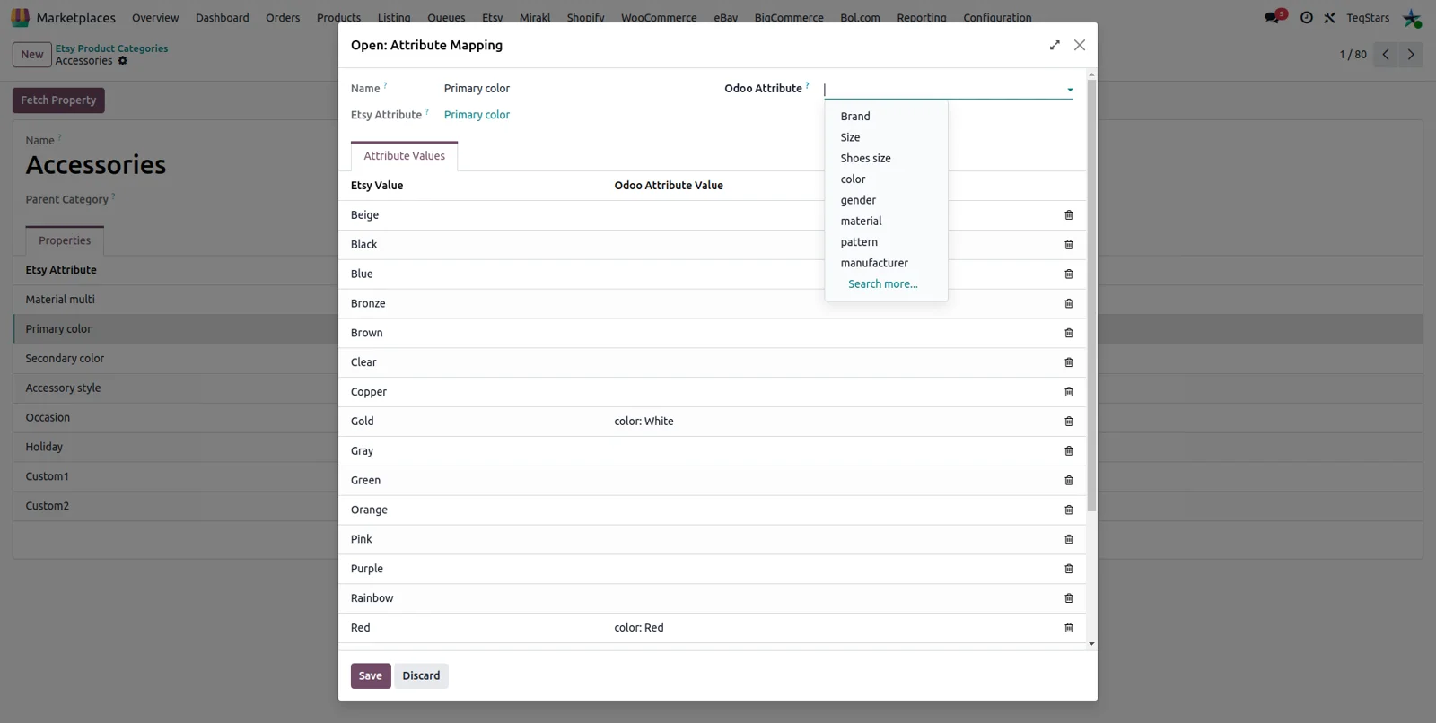Open the Primary color Etsy Attribute link
The width and height of the screenshot is (1436, 723).
(x=477, y=115)
